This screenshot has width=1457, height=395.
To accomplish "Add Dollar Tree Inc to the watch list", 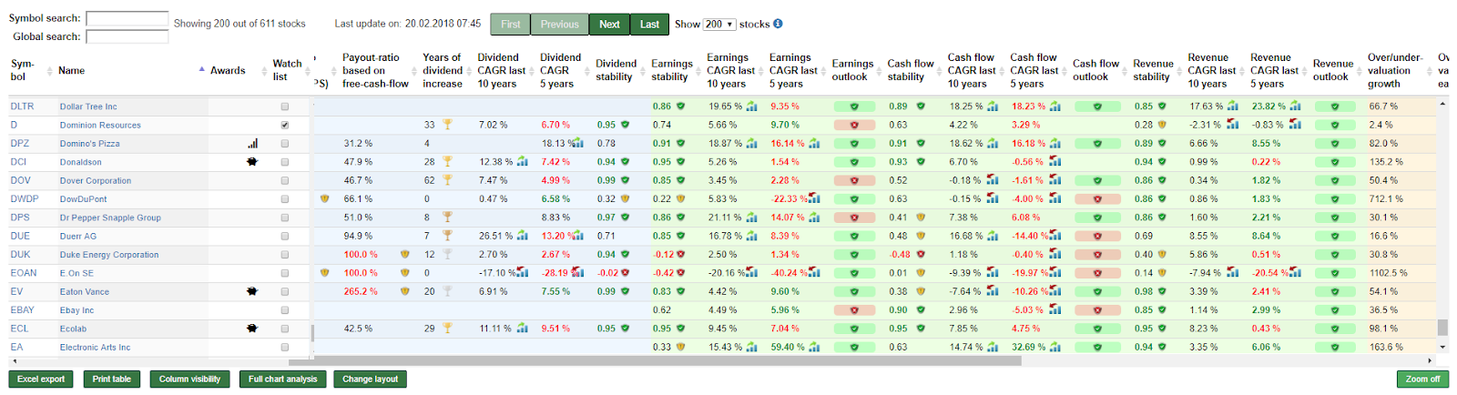I will click(285, 106).
